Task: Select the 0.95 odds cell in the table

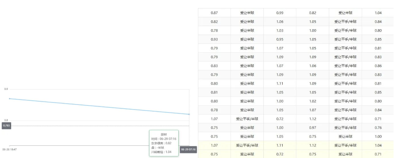Action: tap(280, 40)
